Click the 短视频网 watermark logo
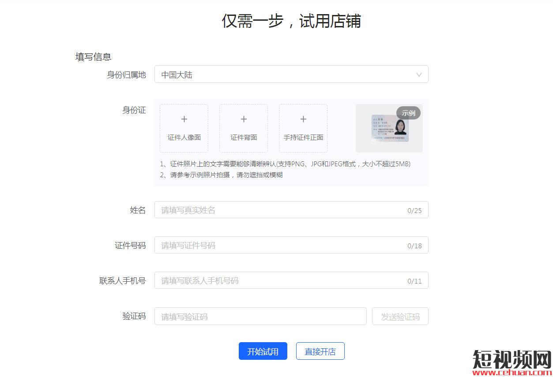Viewport: 553px width, 377px height. 512,359
